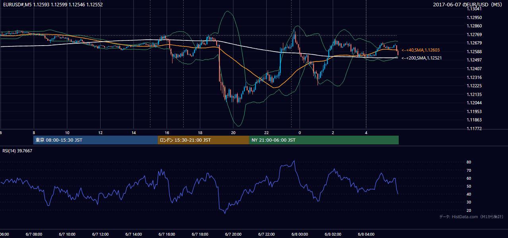Click RSI axis level 20

(469, 210)
